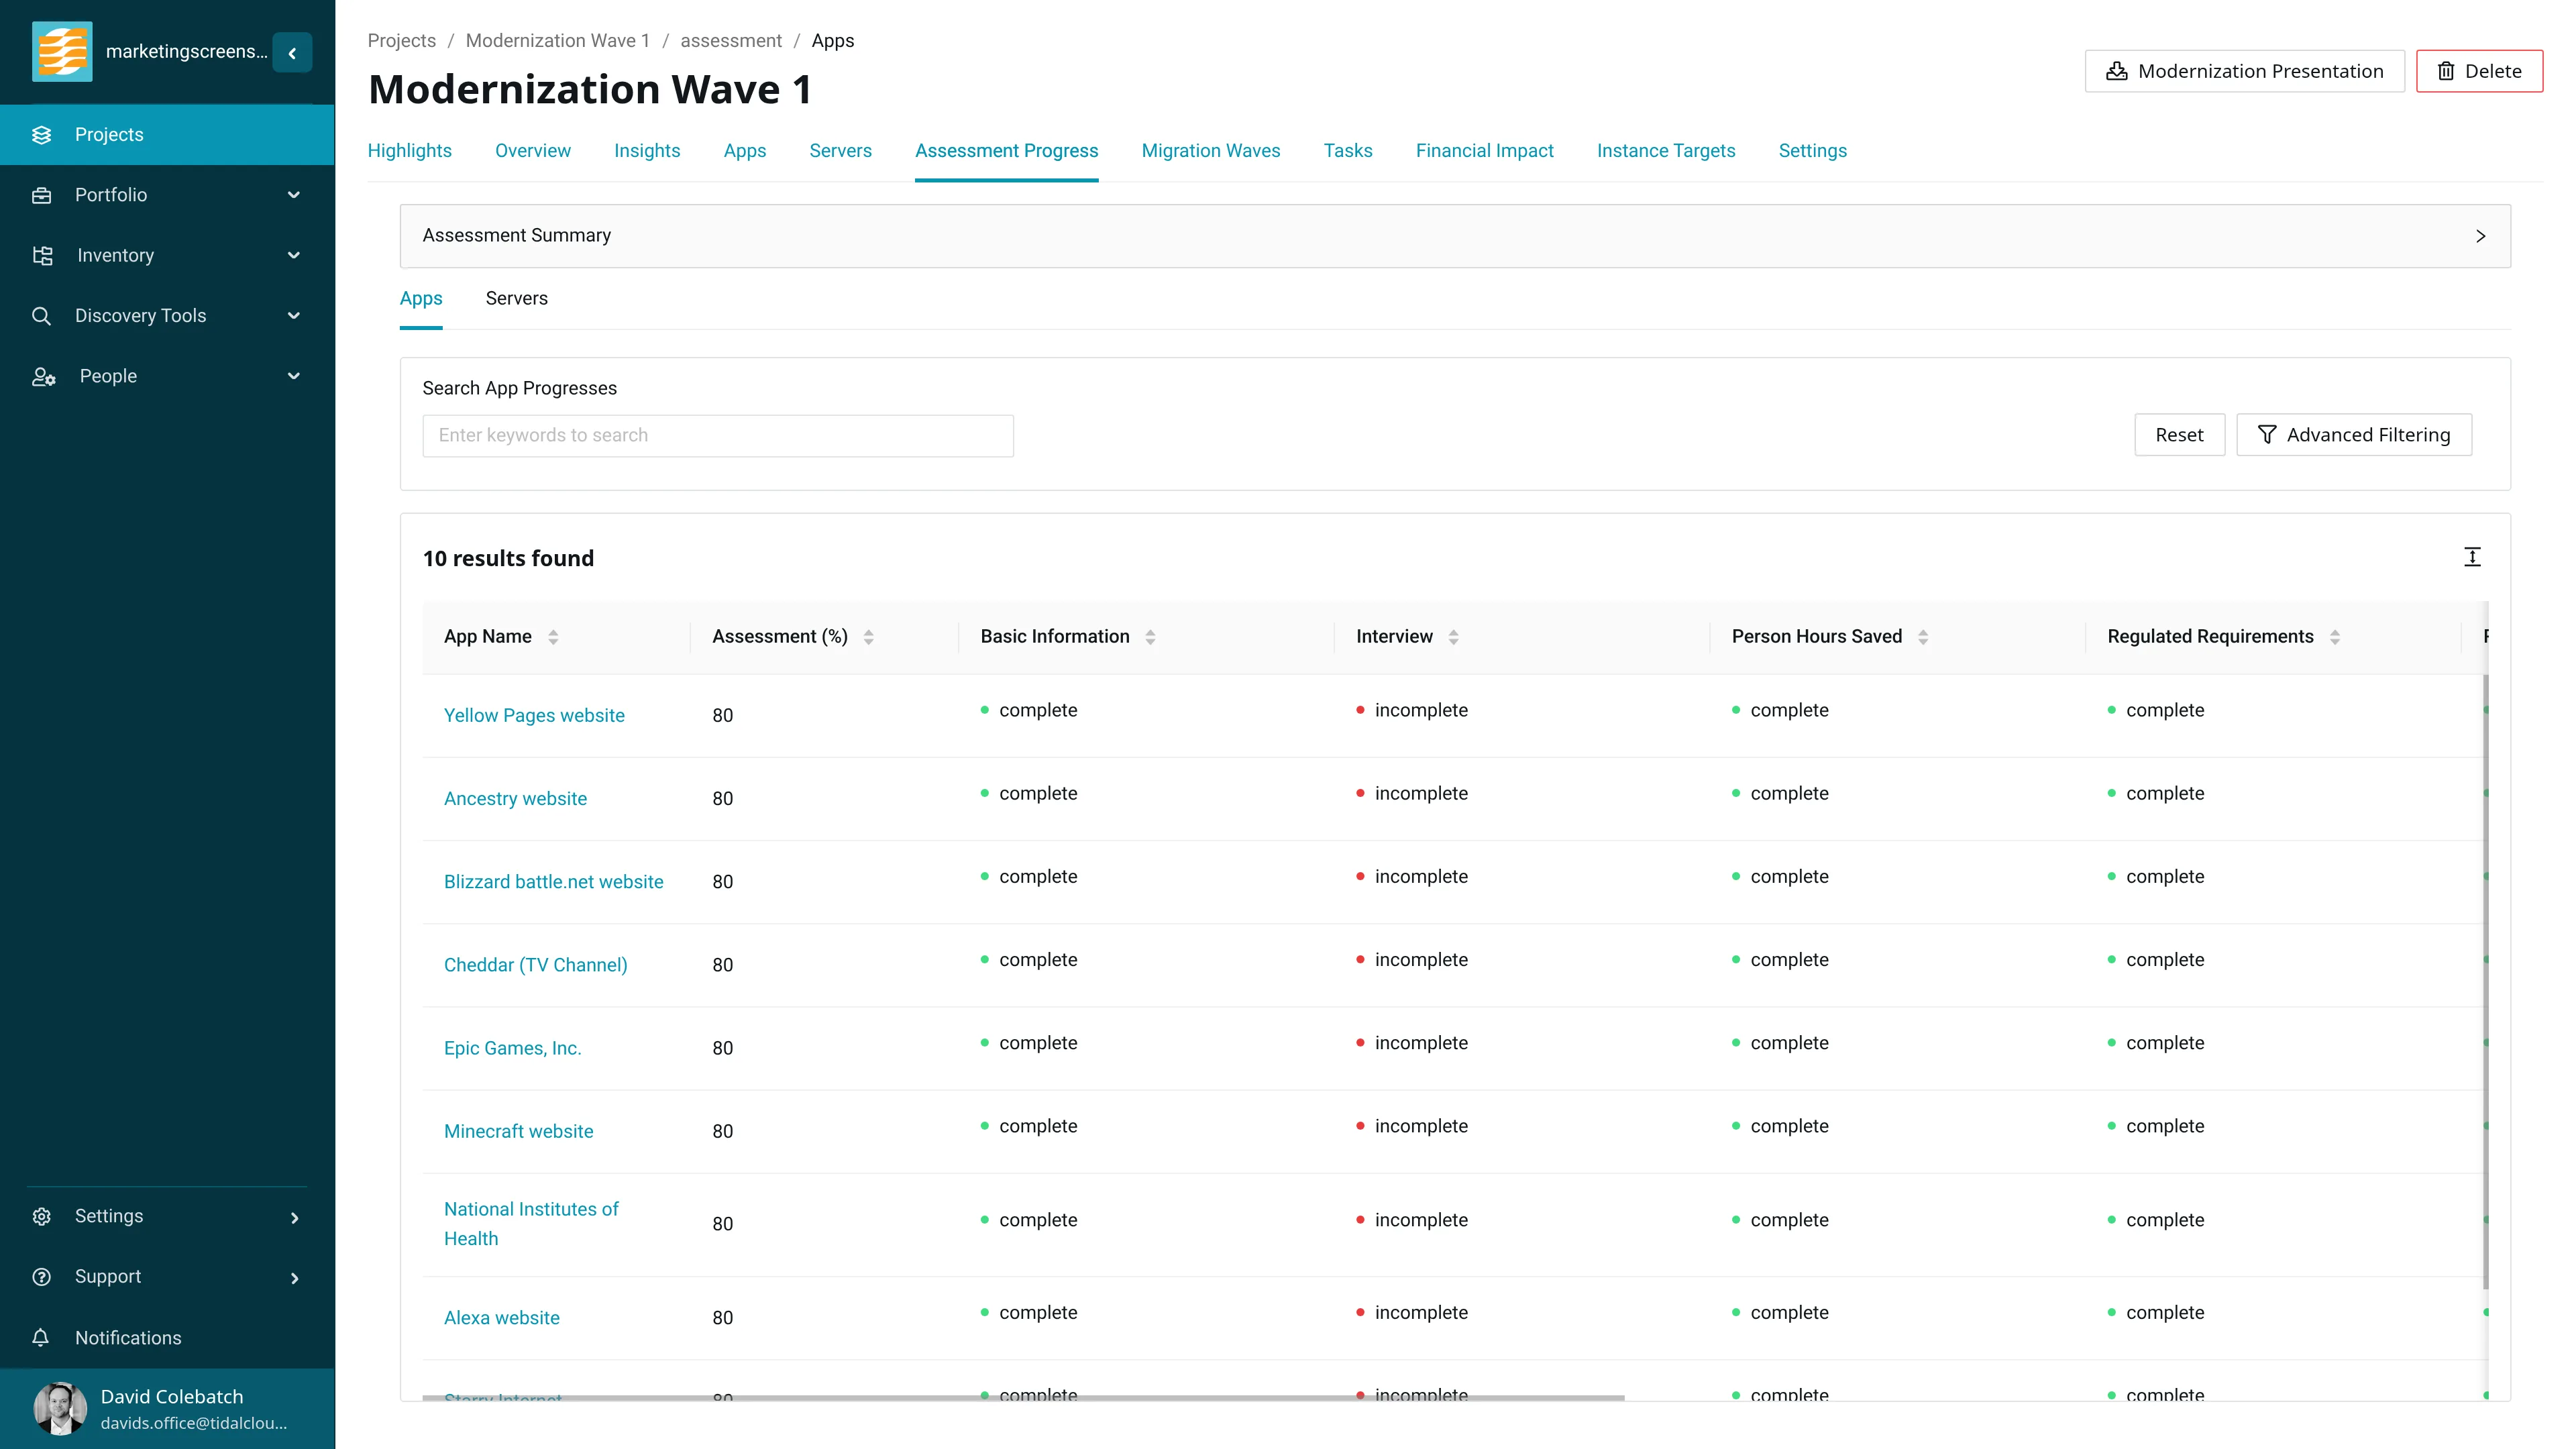Click the People icon in sidebar
Screen dimensions: 2576x1449
click(43, 377)
